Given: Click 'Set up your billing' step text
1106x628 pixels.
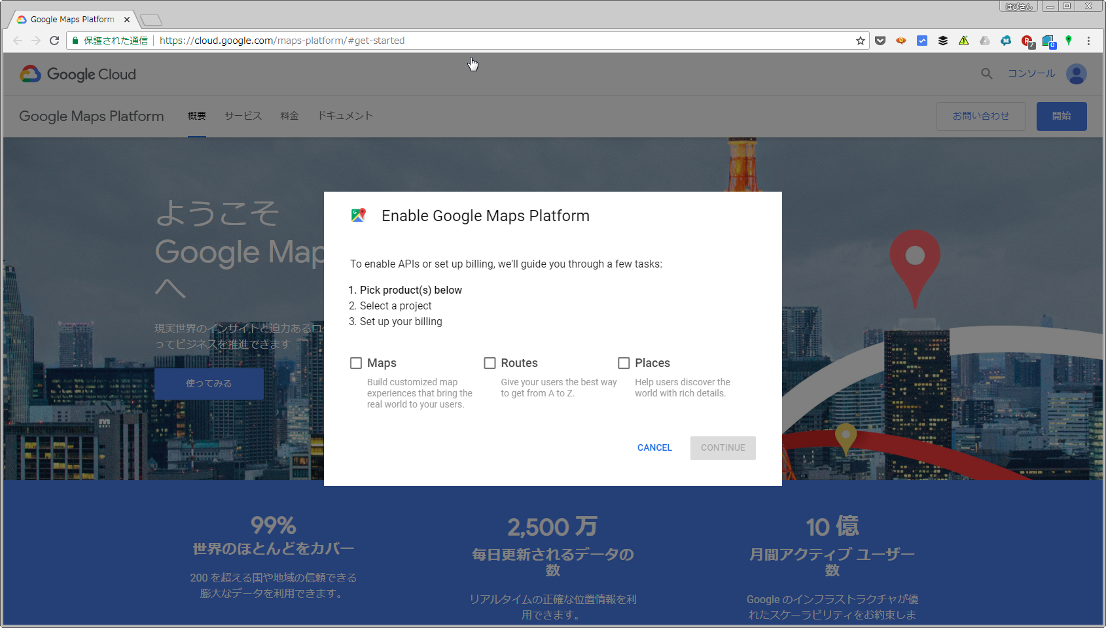Looking at the screenshot, I should [x=401, y=322].
